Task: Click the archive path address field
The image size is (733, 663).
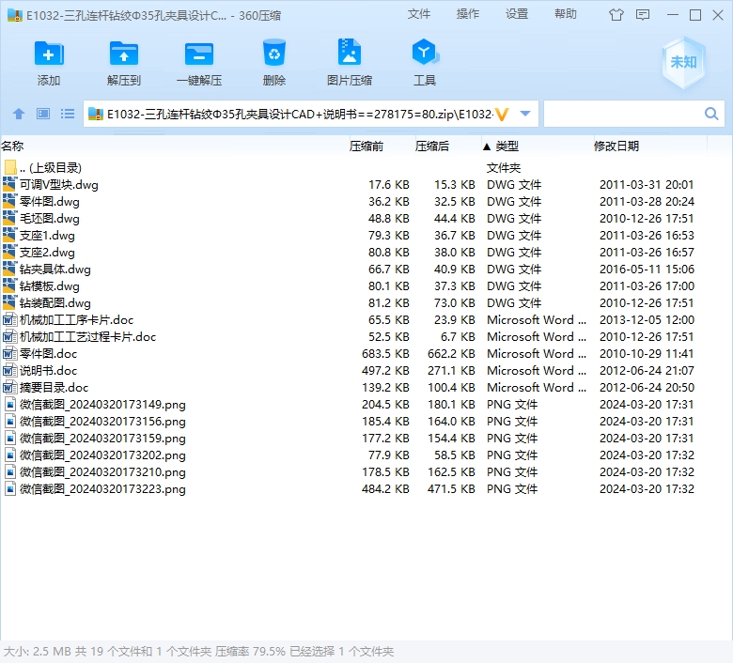Action: pyautogui.click(x=299, y=114)
